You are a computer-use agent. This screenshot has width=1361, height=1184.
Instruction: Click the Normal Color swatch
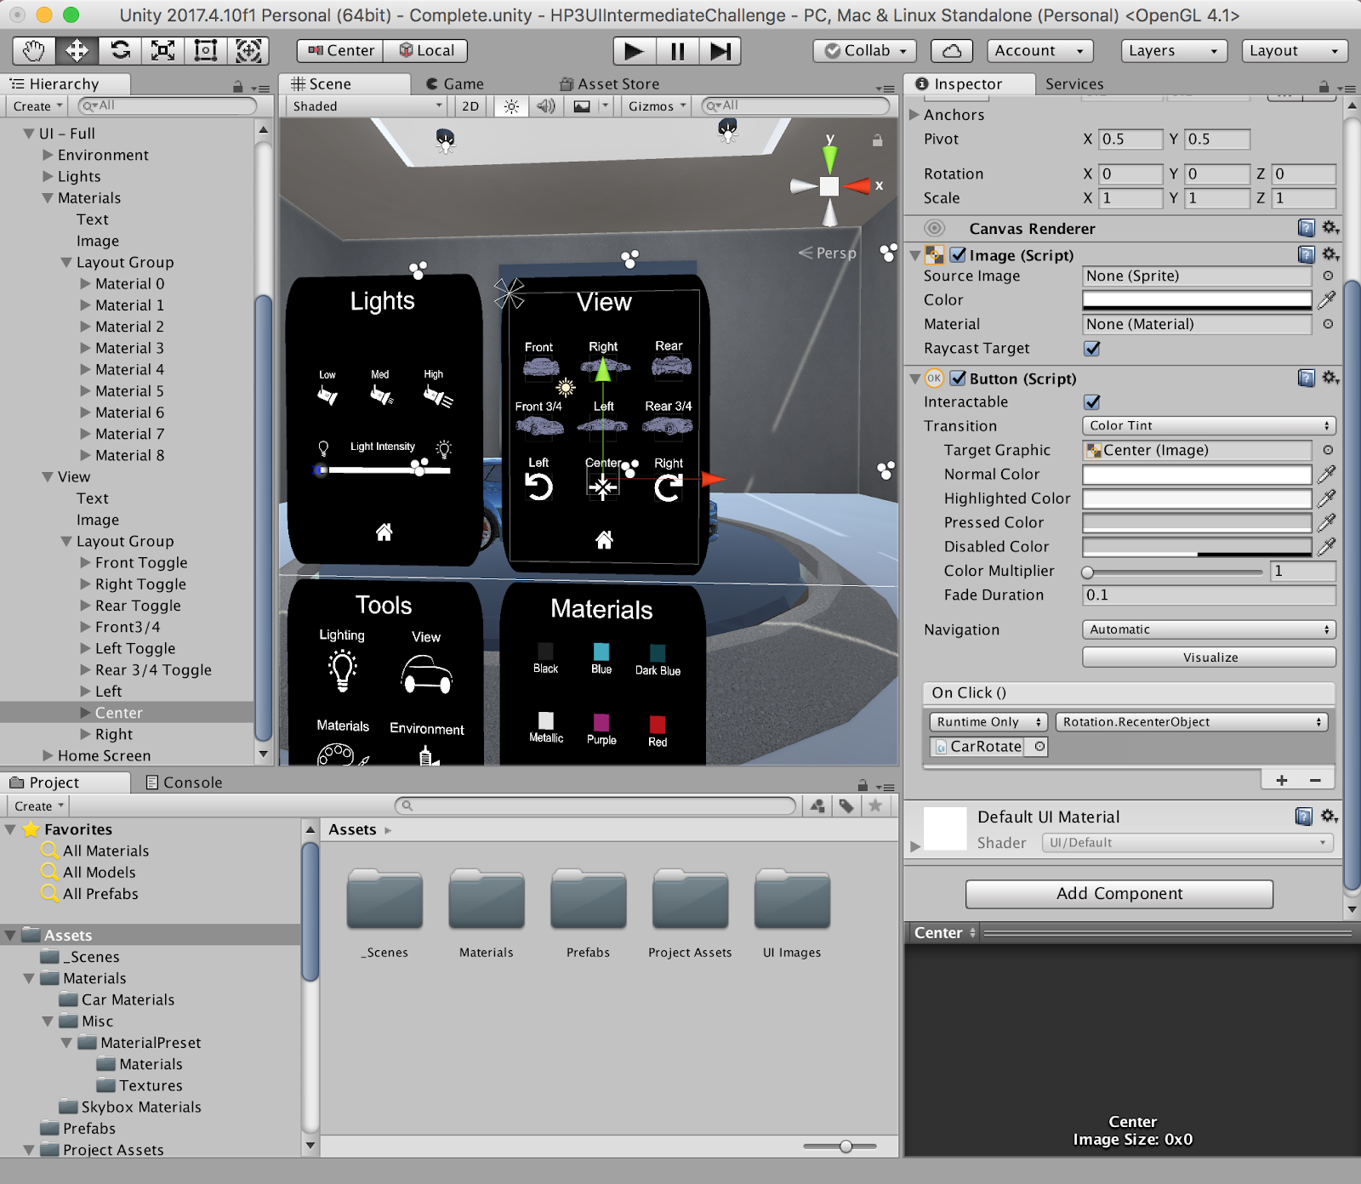tap(1196, 475)
